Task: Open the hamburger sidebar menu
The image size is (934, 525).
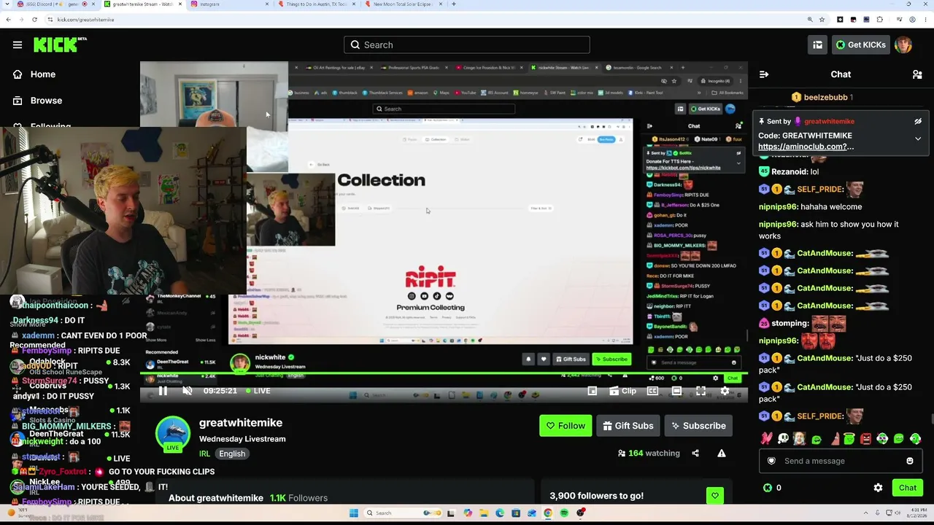Action: (x=18, y=44)
